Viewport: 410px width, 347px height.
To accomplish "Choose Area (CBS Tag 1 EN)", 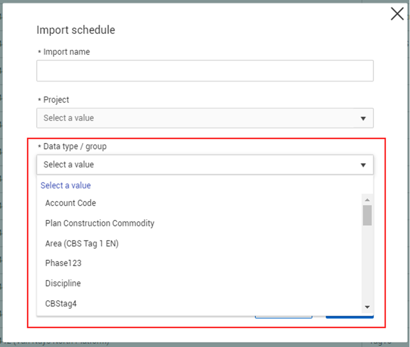I will [82, 243].
